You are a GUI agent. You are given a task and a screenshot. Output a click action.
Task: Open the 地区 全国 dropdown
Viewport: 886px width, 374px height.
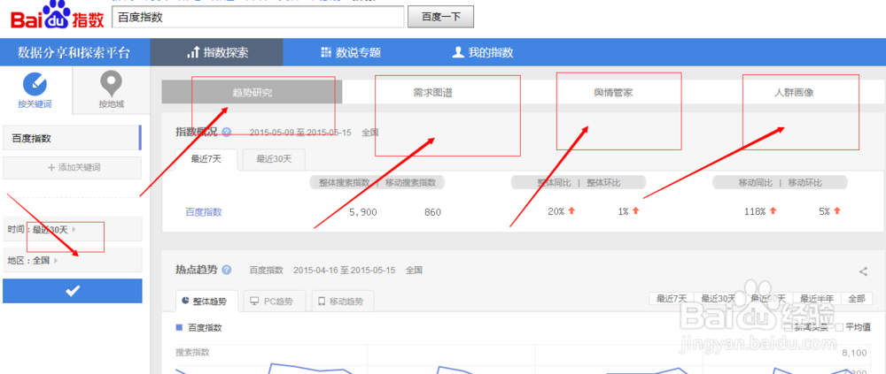pos(73,260)
